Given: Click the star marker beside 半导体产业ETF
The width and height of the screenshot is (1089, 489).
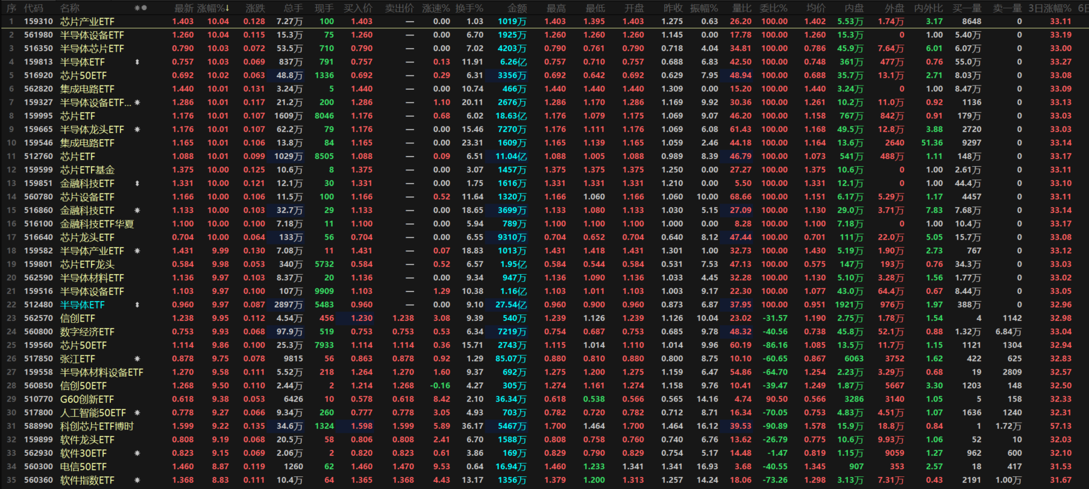Looking at the screenshot, I should pyautogui.click(x=137, y=251).
